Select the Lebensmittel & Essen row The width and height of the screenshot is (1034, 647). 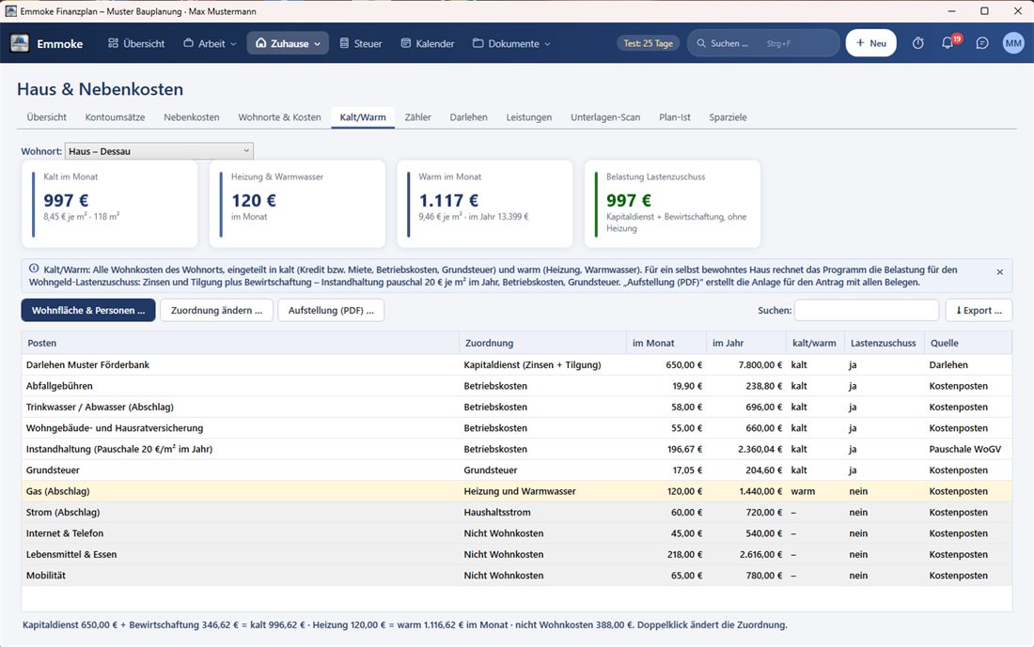coord(516,554)
